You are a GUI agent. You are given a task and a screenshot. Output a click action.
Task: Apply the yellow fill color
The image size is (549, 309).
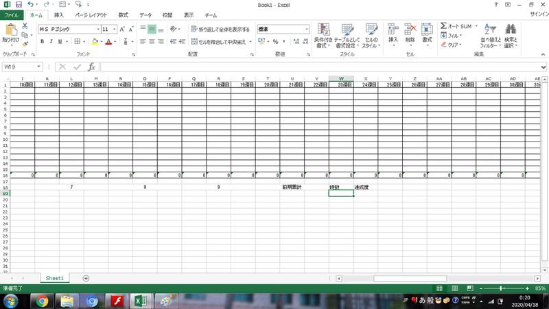click(95, 41)
